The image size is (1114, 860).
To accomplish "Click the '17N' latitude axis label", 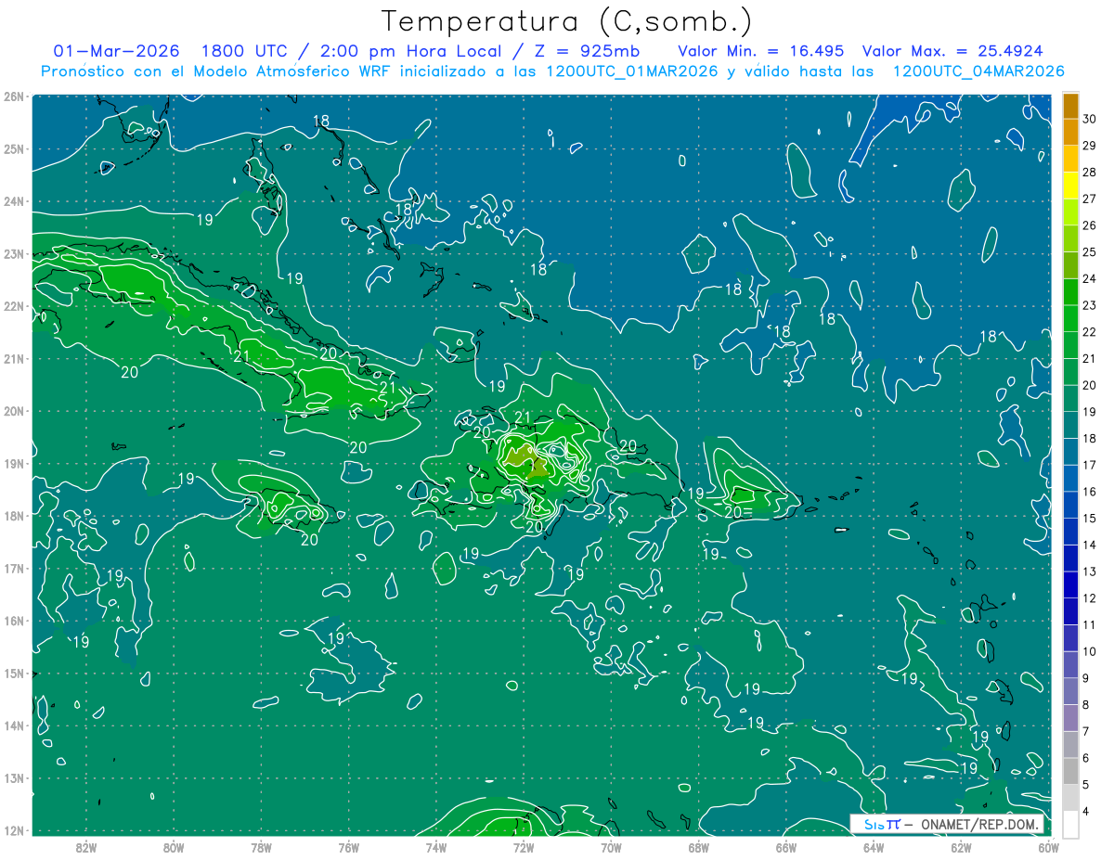I will point(13,569).
